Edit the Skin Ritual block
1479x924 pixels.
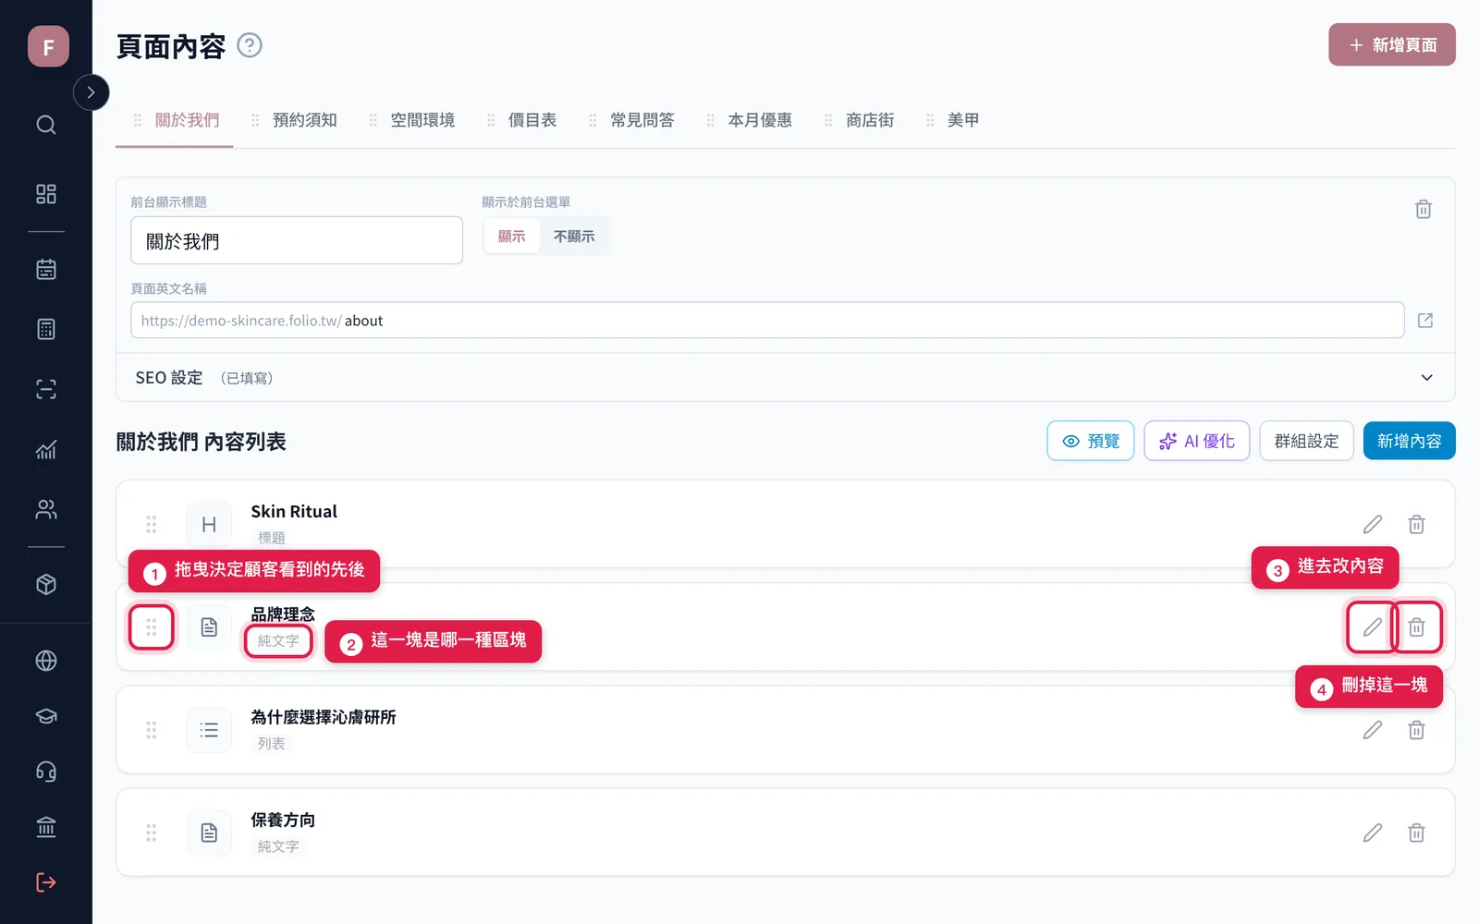click(x=1373, y=525)
